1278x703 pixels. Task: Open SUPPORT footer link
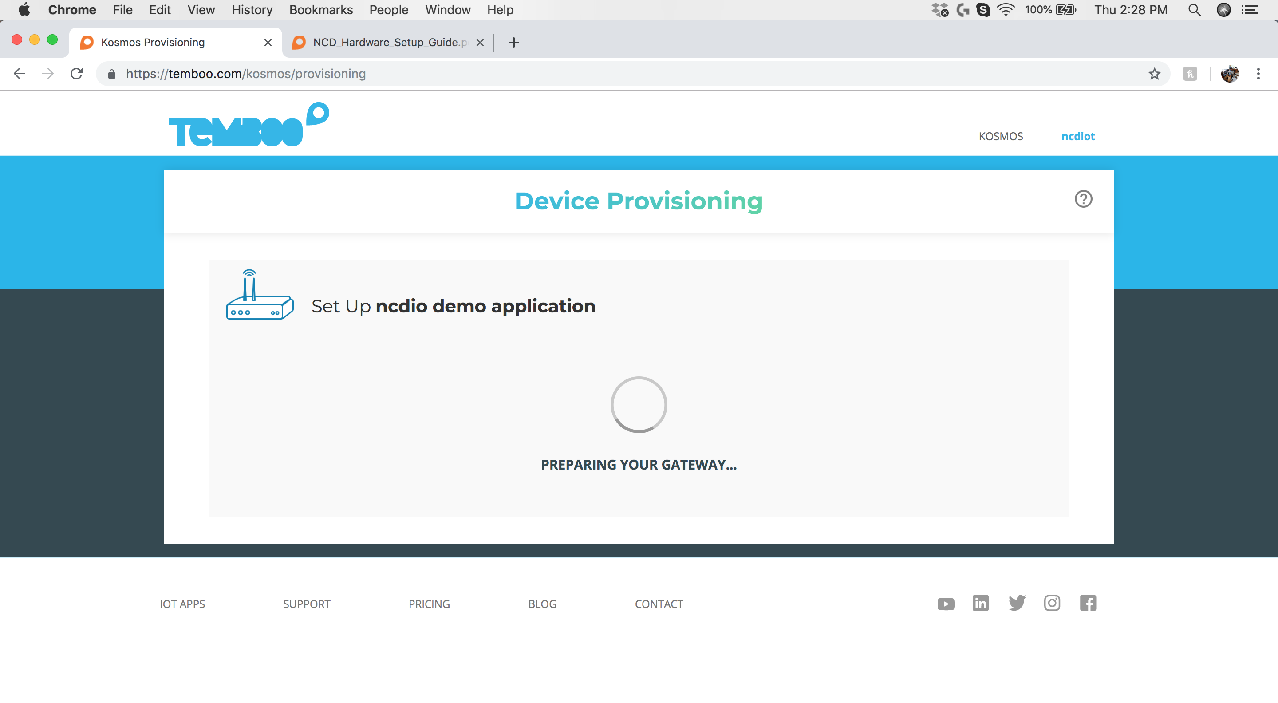[307, 604]
